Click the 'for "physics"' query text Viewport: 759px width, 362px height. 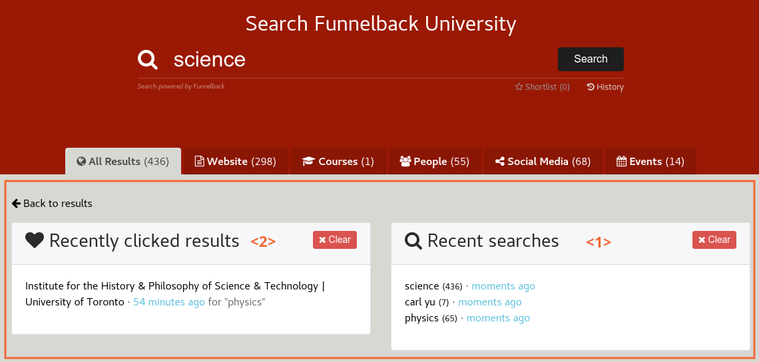point(237,302)
